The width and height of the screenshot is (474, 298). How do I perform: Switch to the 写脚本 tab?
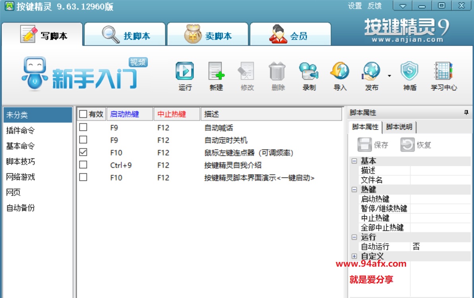[x=42, y=35]
